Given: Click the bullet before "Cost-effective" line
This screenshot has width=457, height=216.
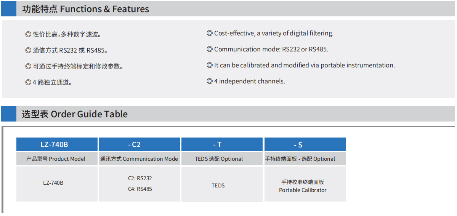Looking at the screenshot, I should pyautogui.click(x=209, y=34).
